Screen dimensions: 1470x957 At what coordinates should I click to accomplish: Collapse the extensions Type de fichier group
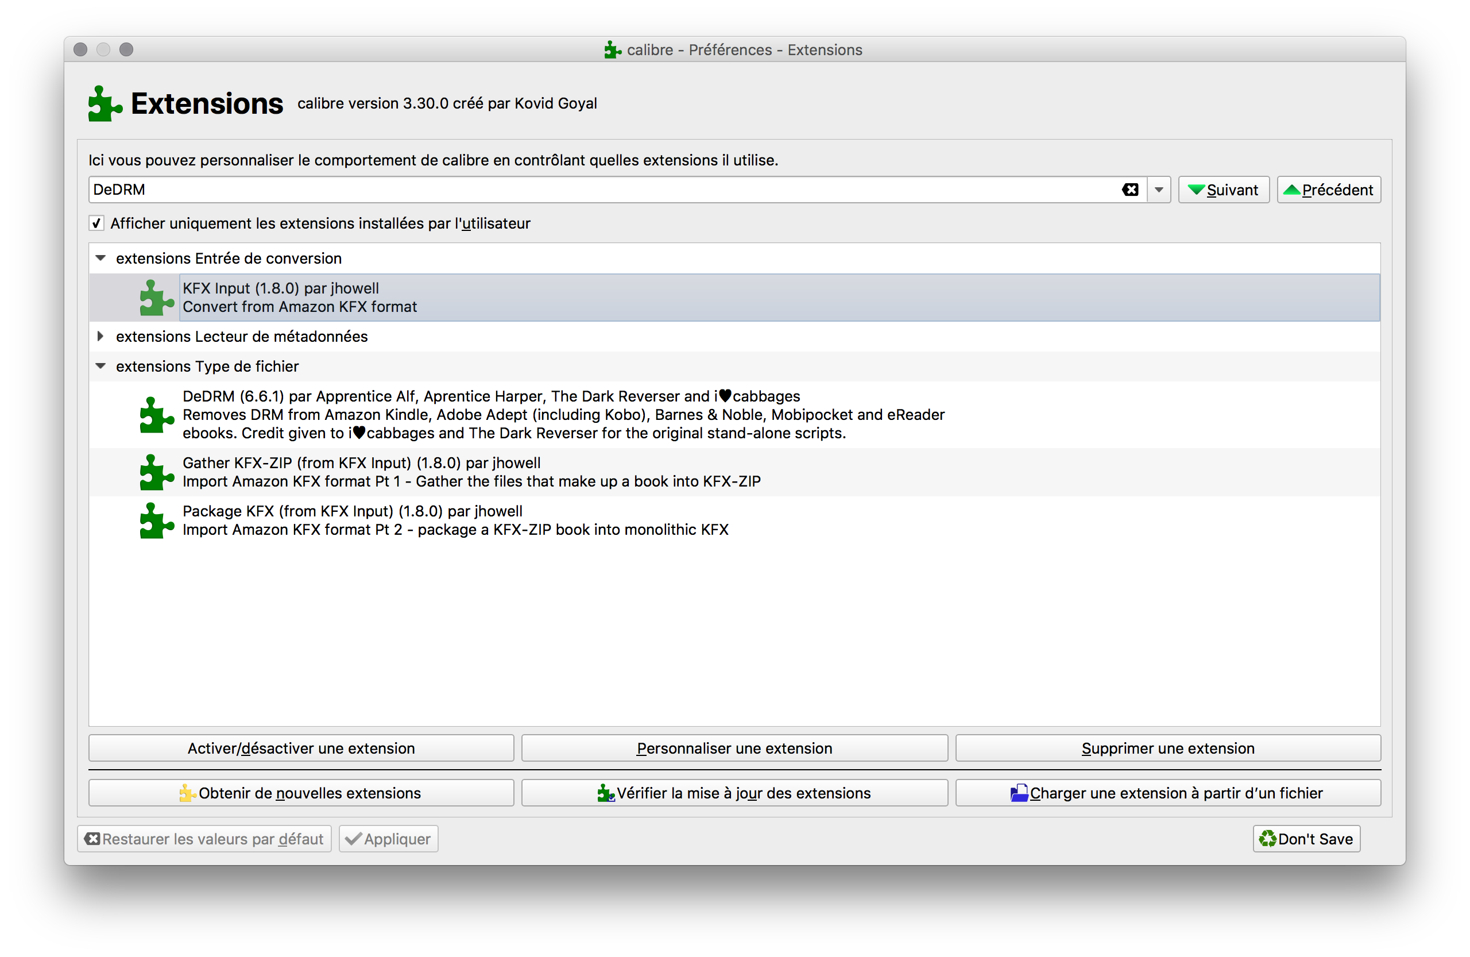point(100,366)
